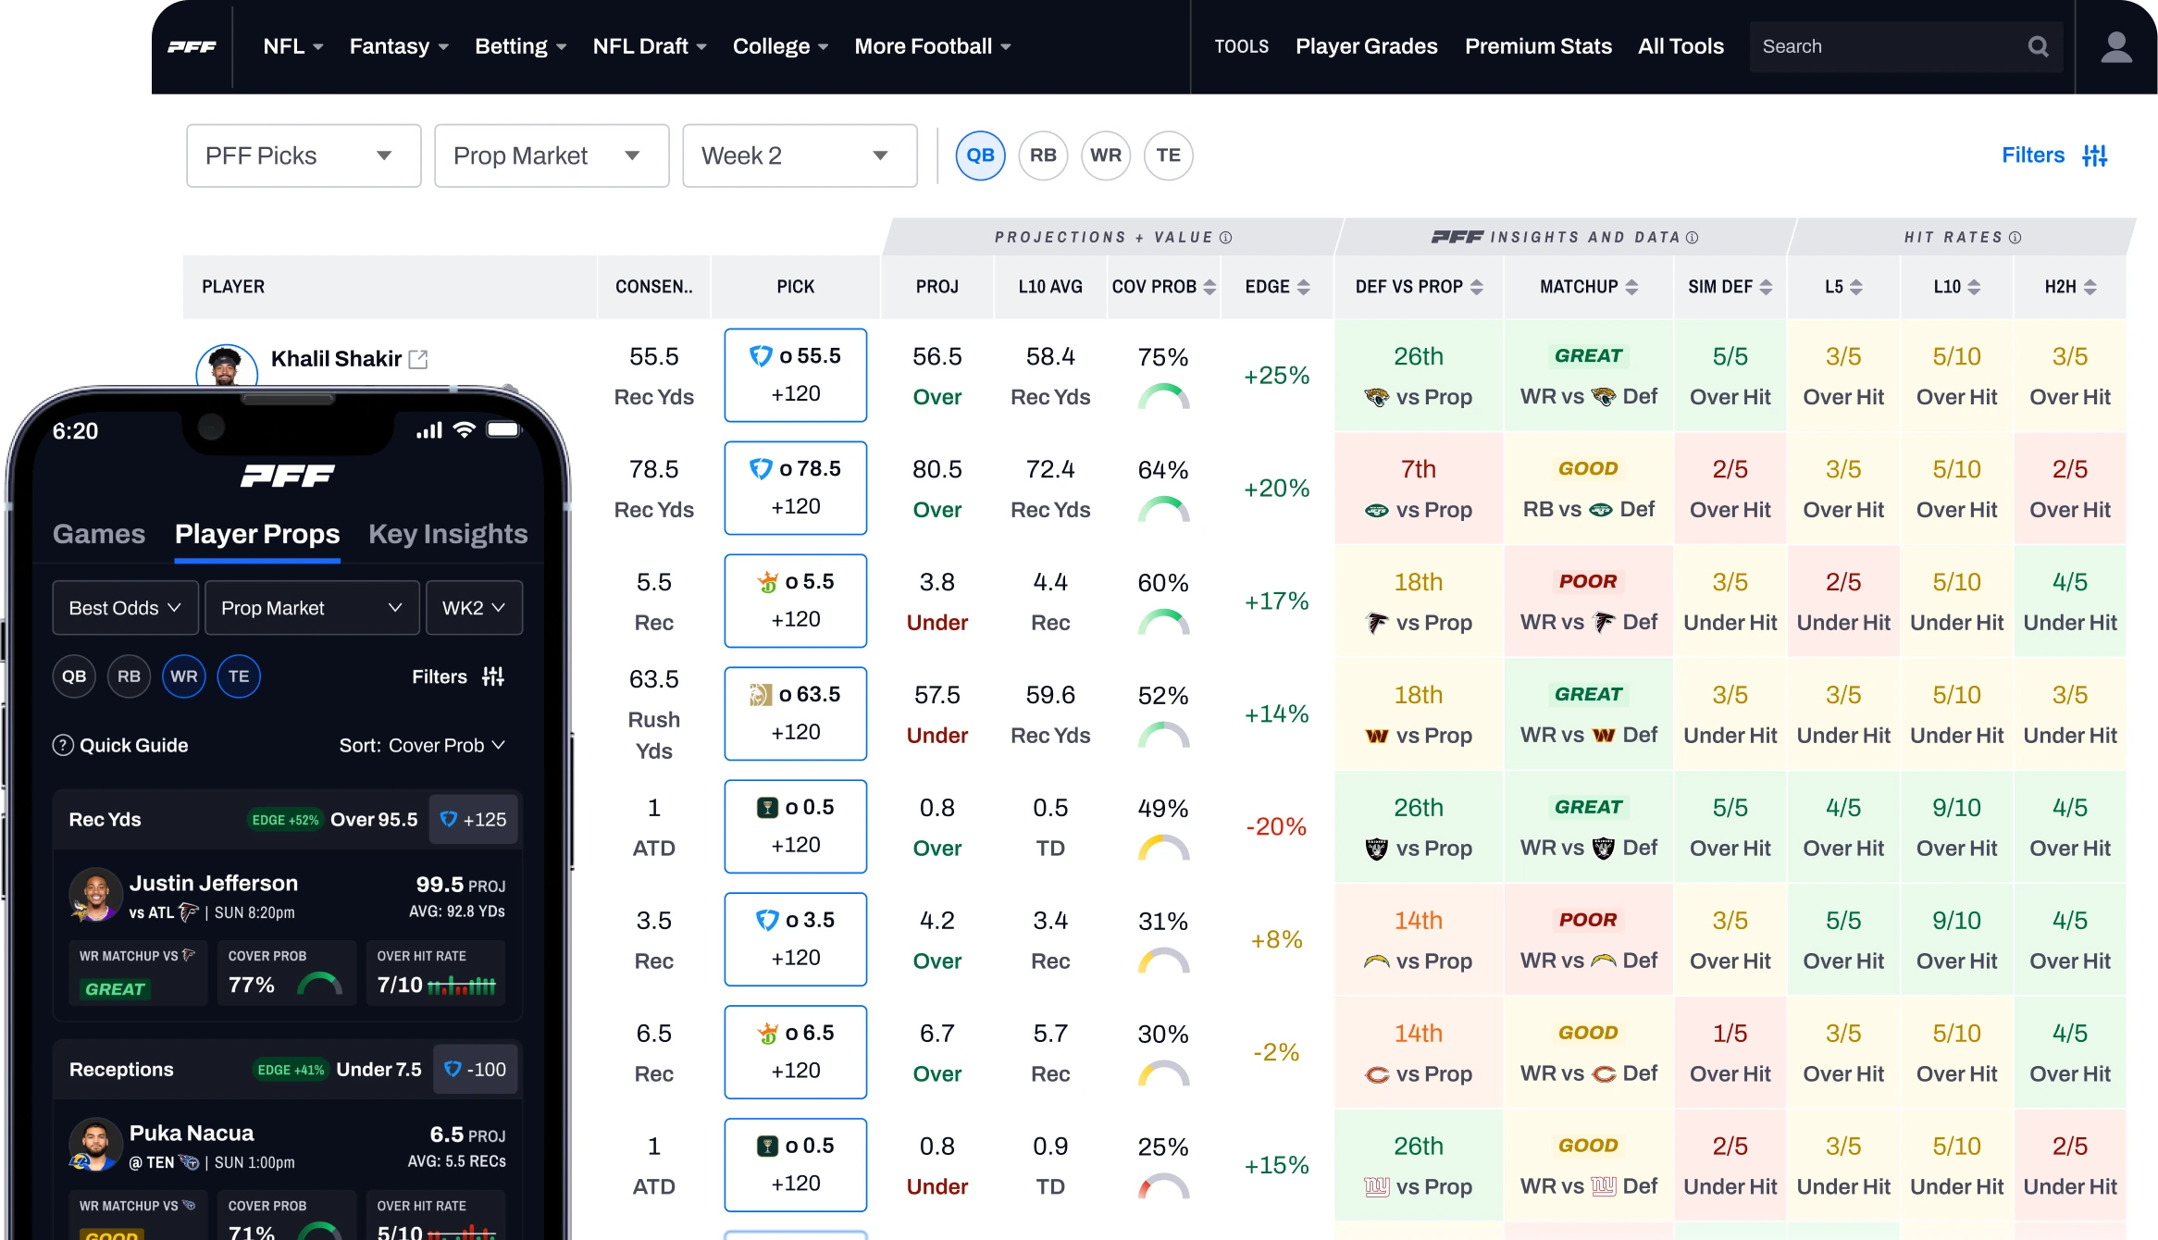Click info icon beside Projections + Value
This screenshot has width=2158, height=1240.
[x=1226, y=238]
